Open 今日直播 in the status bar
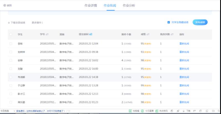 146,111
